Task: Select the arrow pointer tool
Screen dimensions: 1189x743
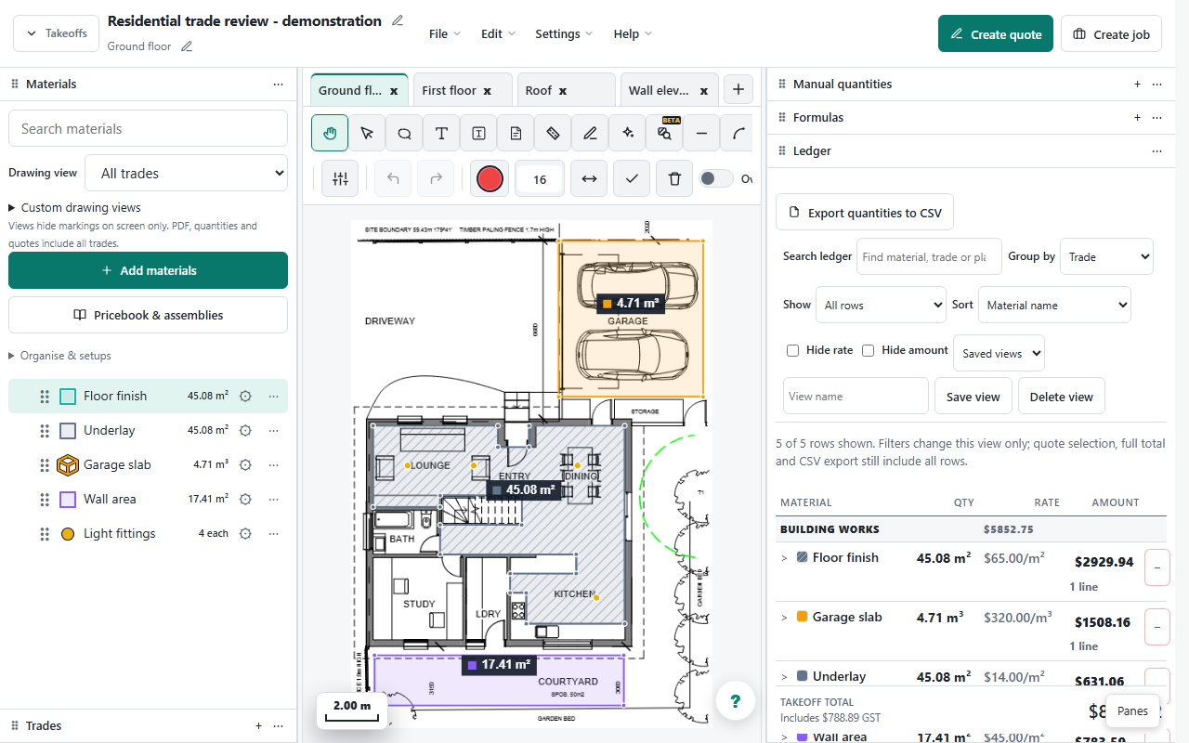Action: (x=367, y=133)
